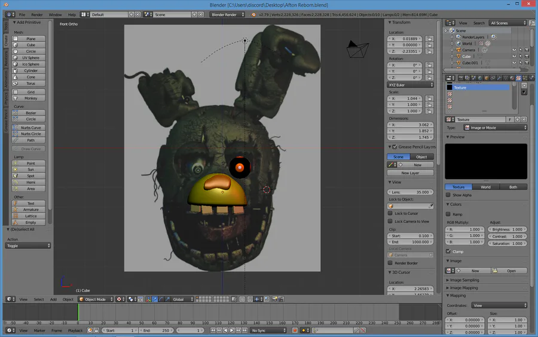
Task: Open the Blender Render engine dropdown
Action: point(227,14)
